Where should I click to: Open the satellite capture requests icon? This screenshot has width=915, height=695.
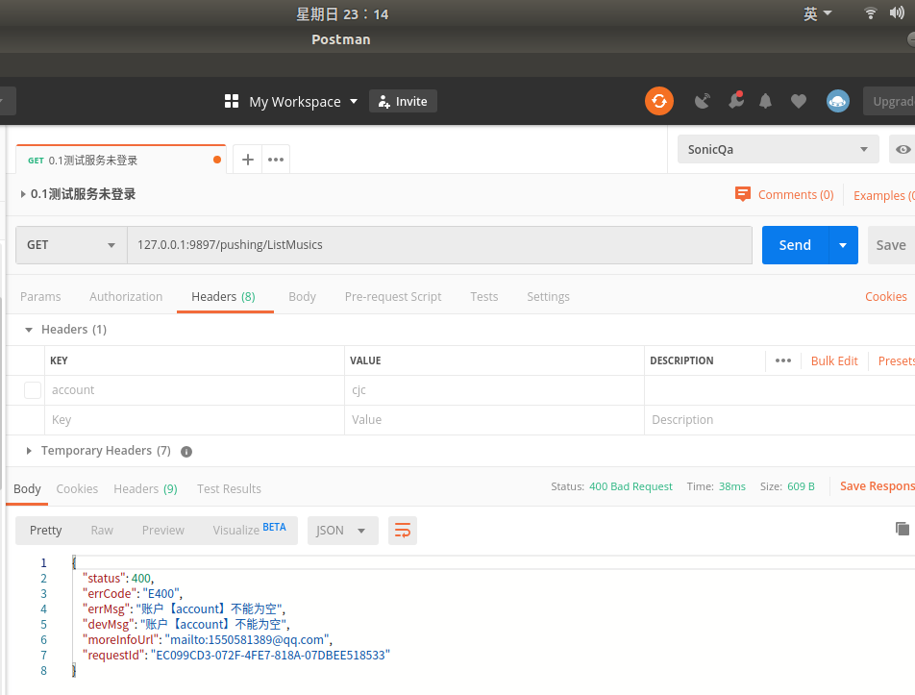pos(703,101)
